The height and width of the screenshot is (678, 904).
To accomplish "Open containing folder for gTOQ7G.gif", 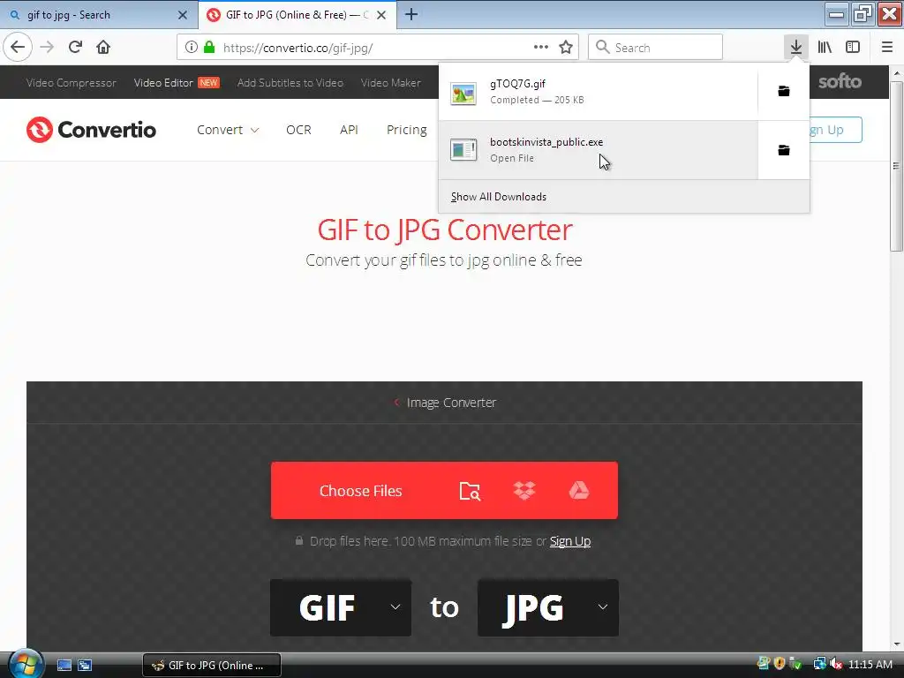I will point(784,91).
